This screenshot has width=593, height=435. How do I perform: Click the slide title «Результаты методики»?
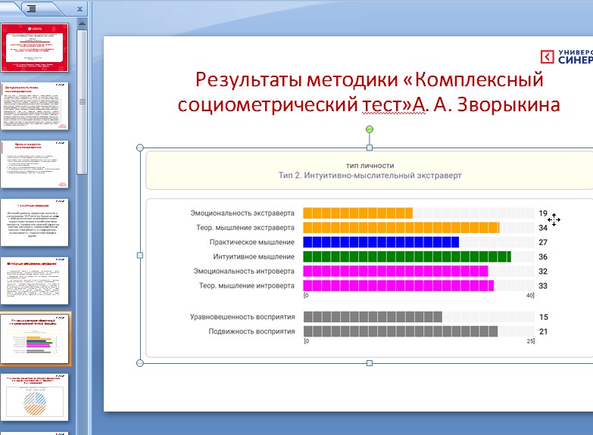pos(369,92)
